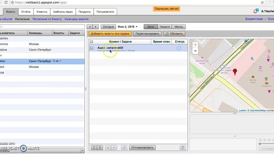Click the Оптимизировать button
This screenshot has width=274, height=154.
[142, 148]
